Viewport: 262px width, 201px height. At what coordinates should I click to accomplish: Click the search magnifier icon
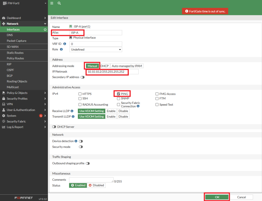coord(59,3)
